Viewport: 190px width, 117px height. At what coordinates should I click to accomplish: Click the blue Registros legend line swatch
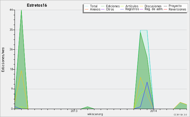122,9
